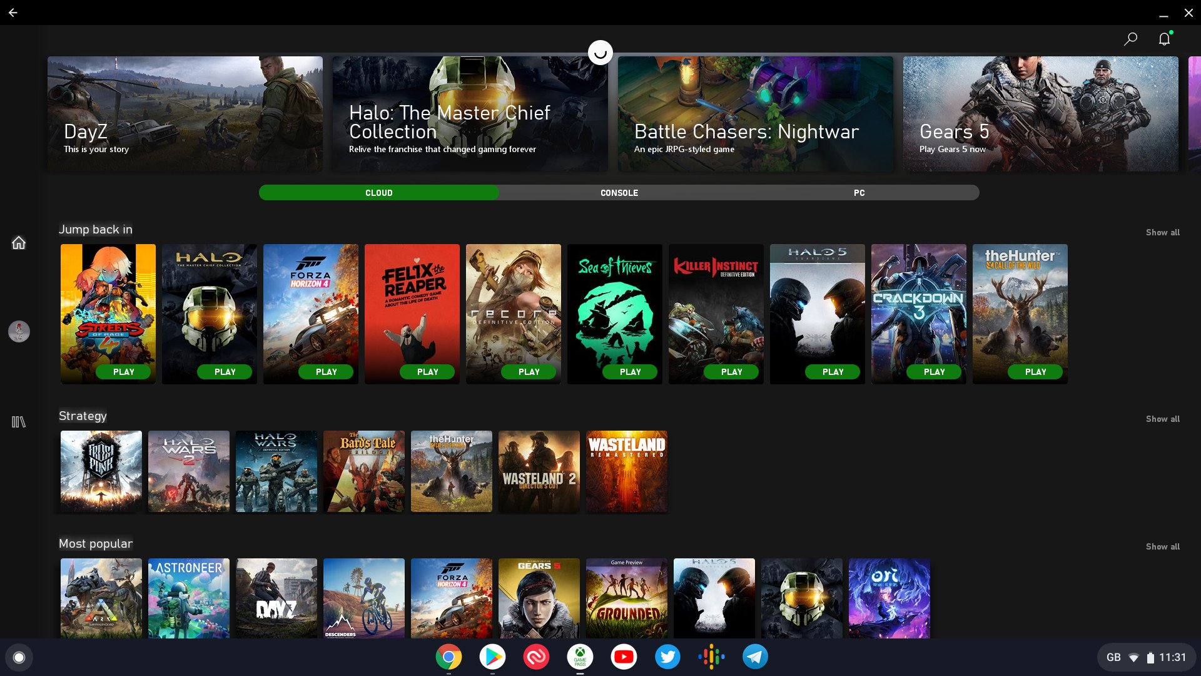The image size is (1201, 676).
Task: Click Play on Forza Horizon 4
Action: pos(326,371)
